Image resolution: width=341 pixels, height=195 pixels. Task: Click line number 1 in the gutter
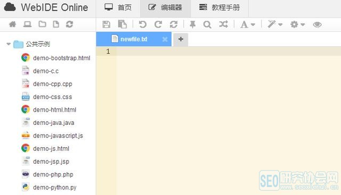[x=108, y=52]
